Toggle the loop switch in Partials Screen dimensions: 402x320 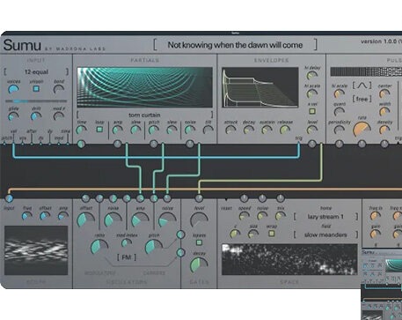(x=99, y=130)
